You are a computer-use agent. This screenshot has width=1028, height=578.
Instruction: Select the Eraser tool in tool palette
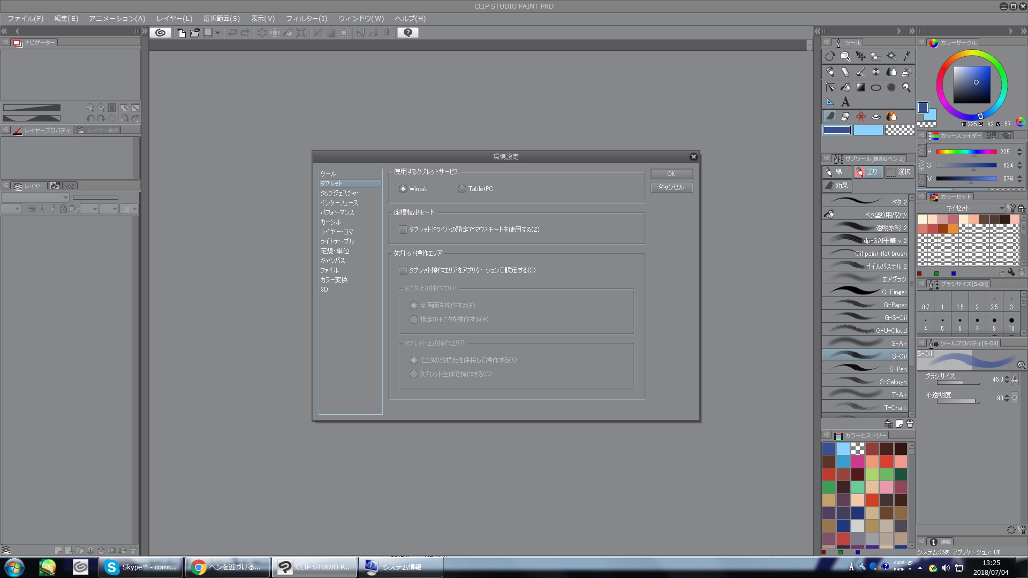(845, 72)
